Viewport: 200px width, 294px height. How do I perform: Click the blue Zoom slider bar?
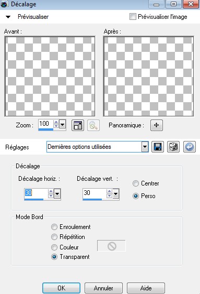46,129
